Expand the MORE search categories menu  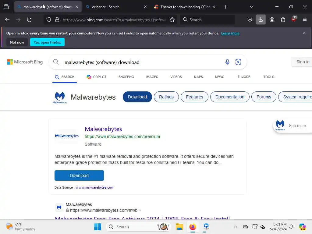(x=244, y=77)
